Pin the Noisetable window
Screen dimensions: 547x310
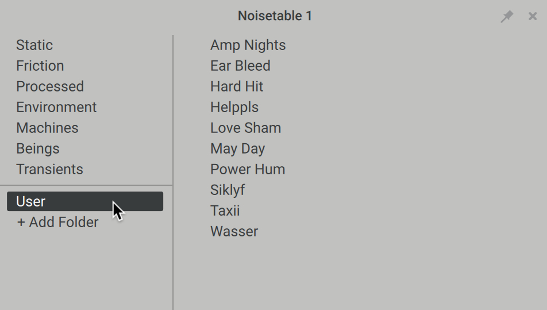(x=507, y=17)
